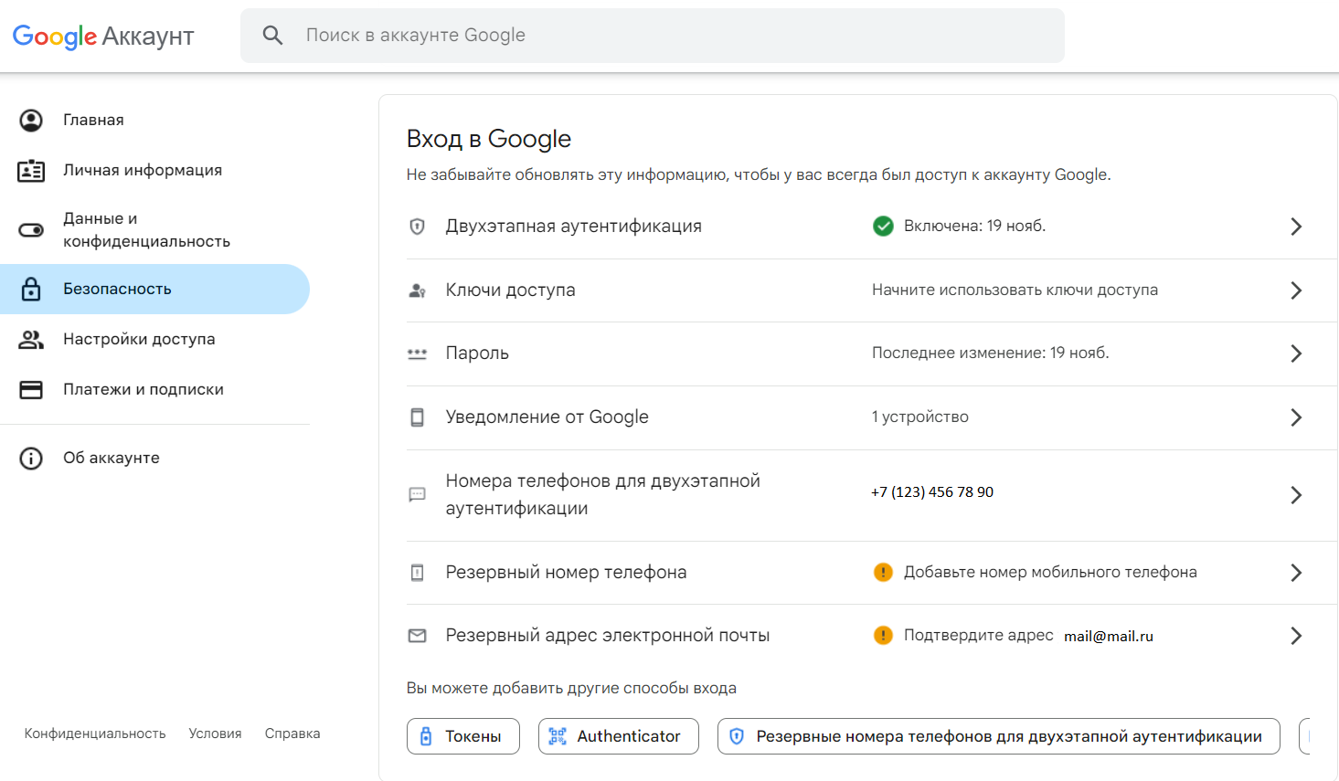
Task: Click Добавьте номер мобильного телефона text
Action: [1051, 573]
